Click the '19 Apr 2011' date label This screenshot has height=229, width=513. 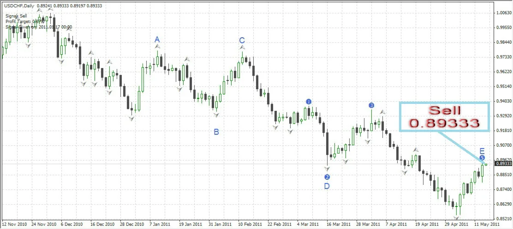[427, 224]
